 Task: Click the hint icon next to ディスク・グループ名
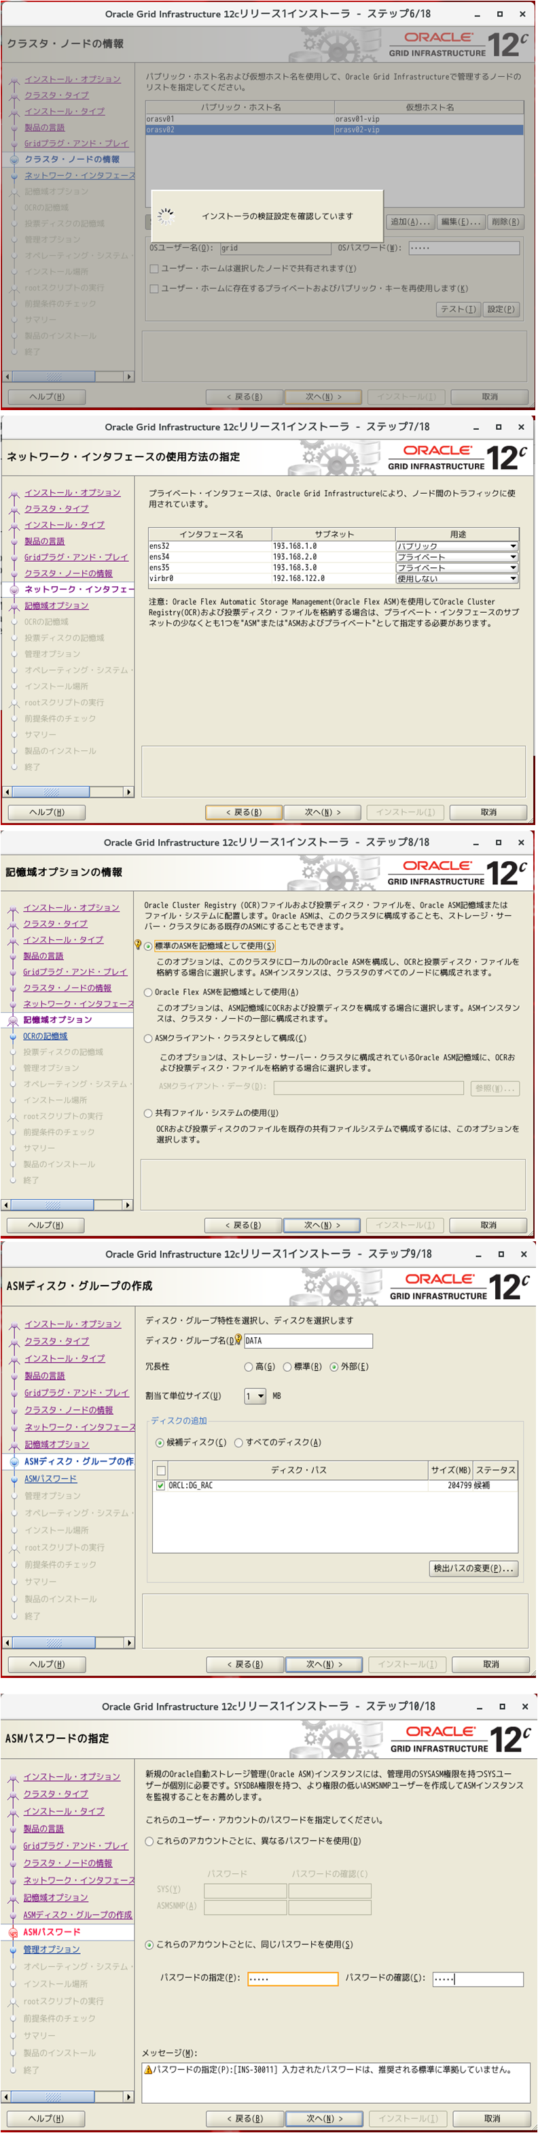click(x=239, y=1340)
